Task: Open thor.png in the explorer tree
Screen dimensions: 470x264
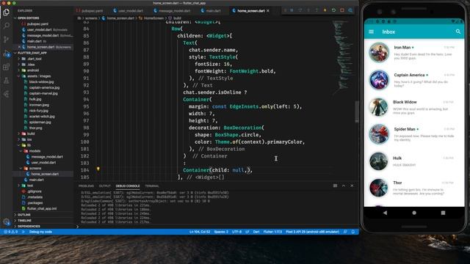Action: 36,128
